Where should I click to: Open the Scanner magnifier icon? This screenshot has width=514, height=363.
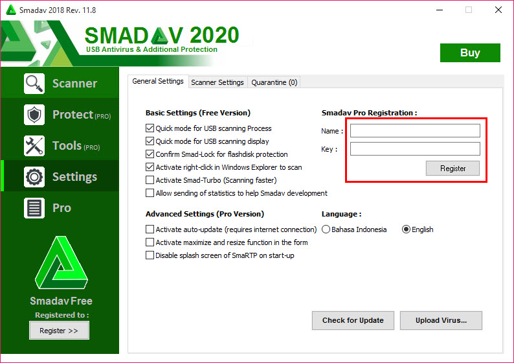(x=34, y=84)
